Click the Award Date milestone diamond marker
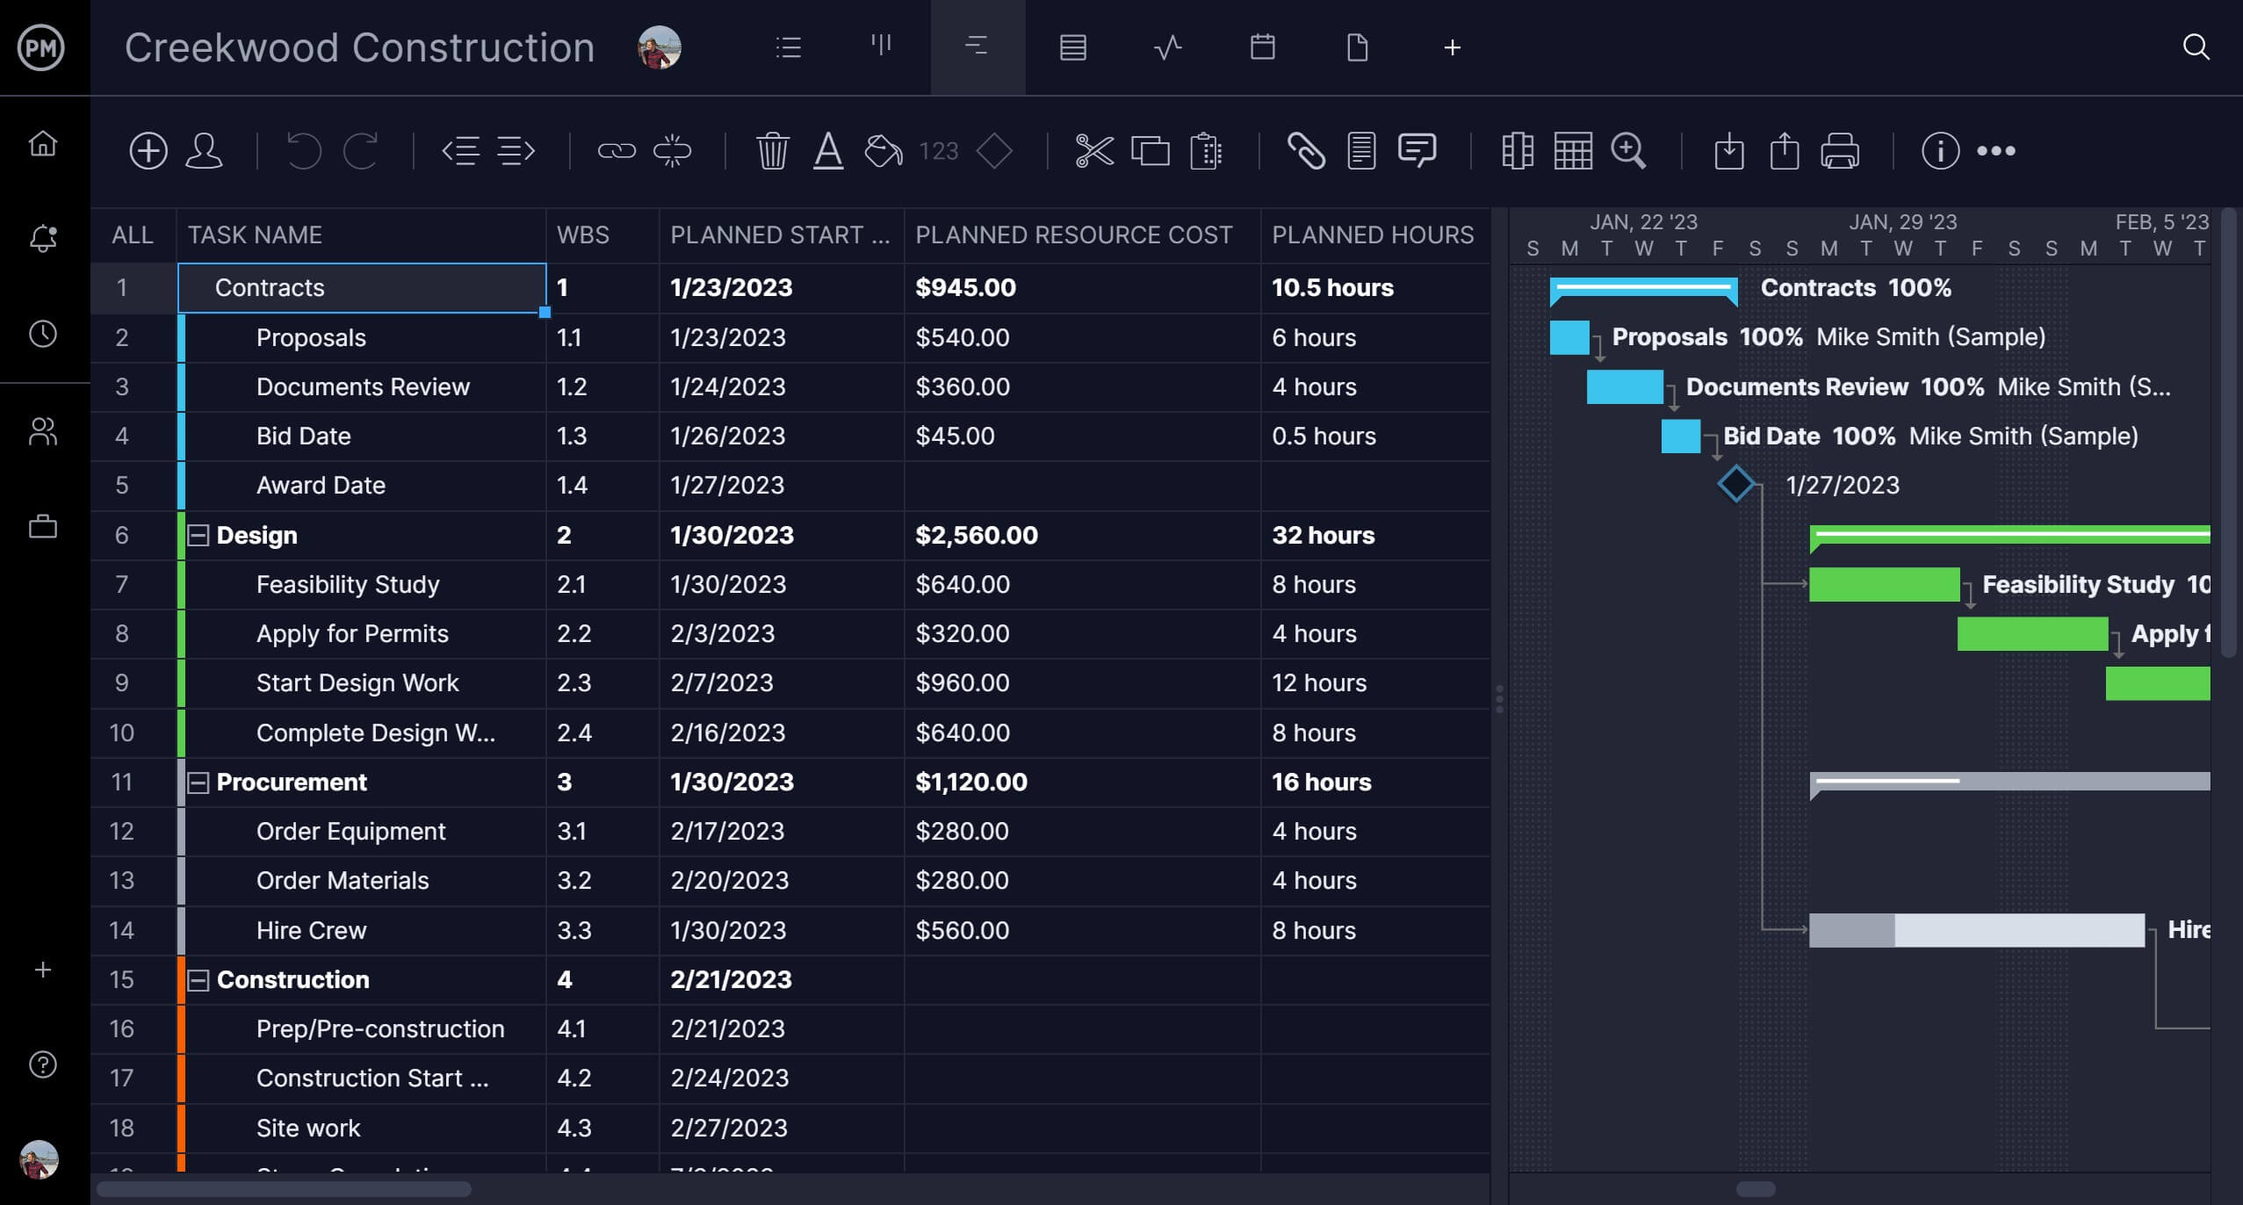This screenshot has height=1205, width=2243. [1735, 486]
